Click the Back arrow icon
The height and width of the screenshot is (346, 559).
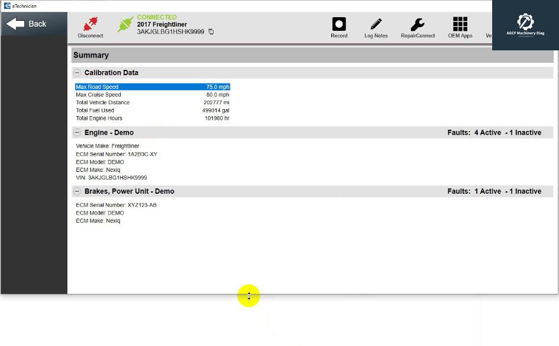coord(18,24)
